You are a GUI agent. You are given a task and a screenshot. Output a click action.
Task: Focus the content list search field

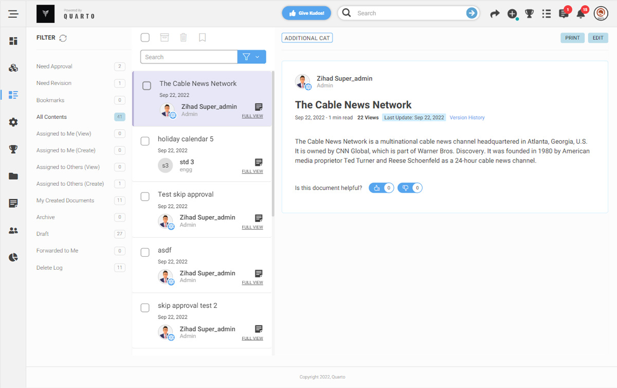[x=189, y=57]
